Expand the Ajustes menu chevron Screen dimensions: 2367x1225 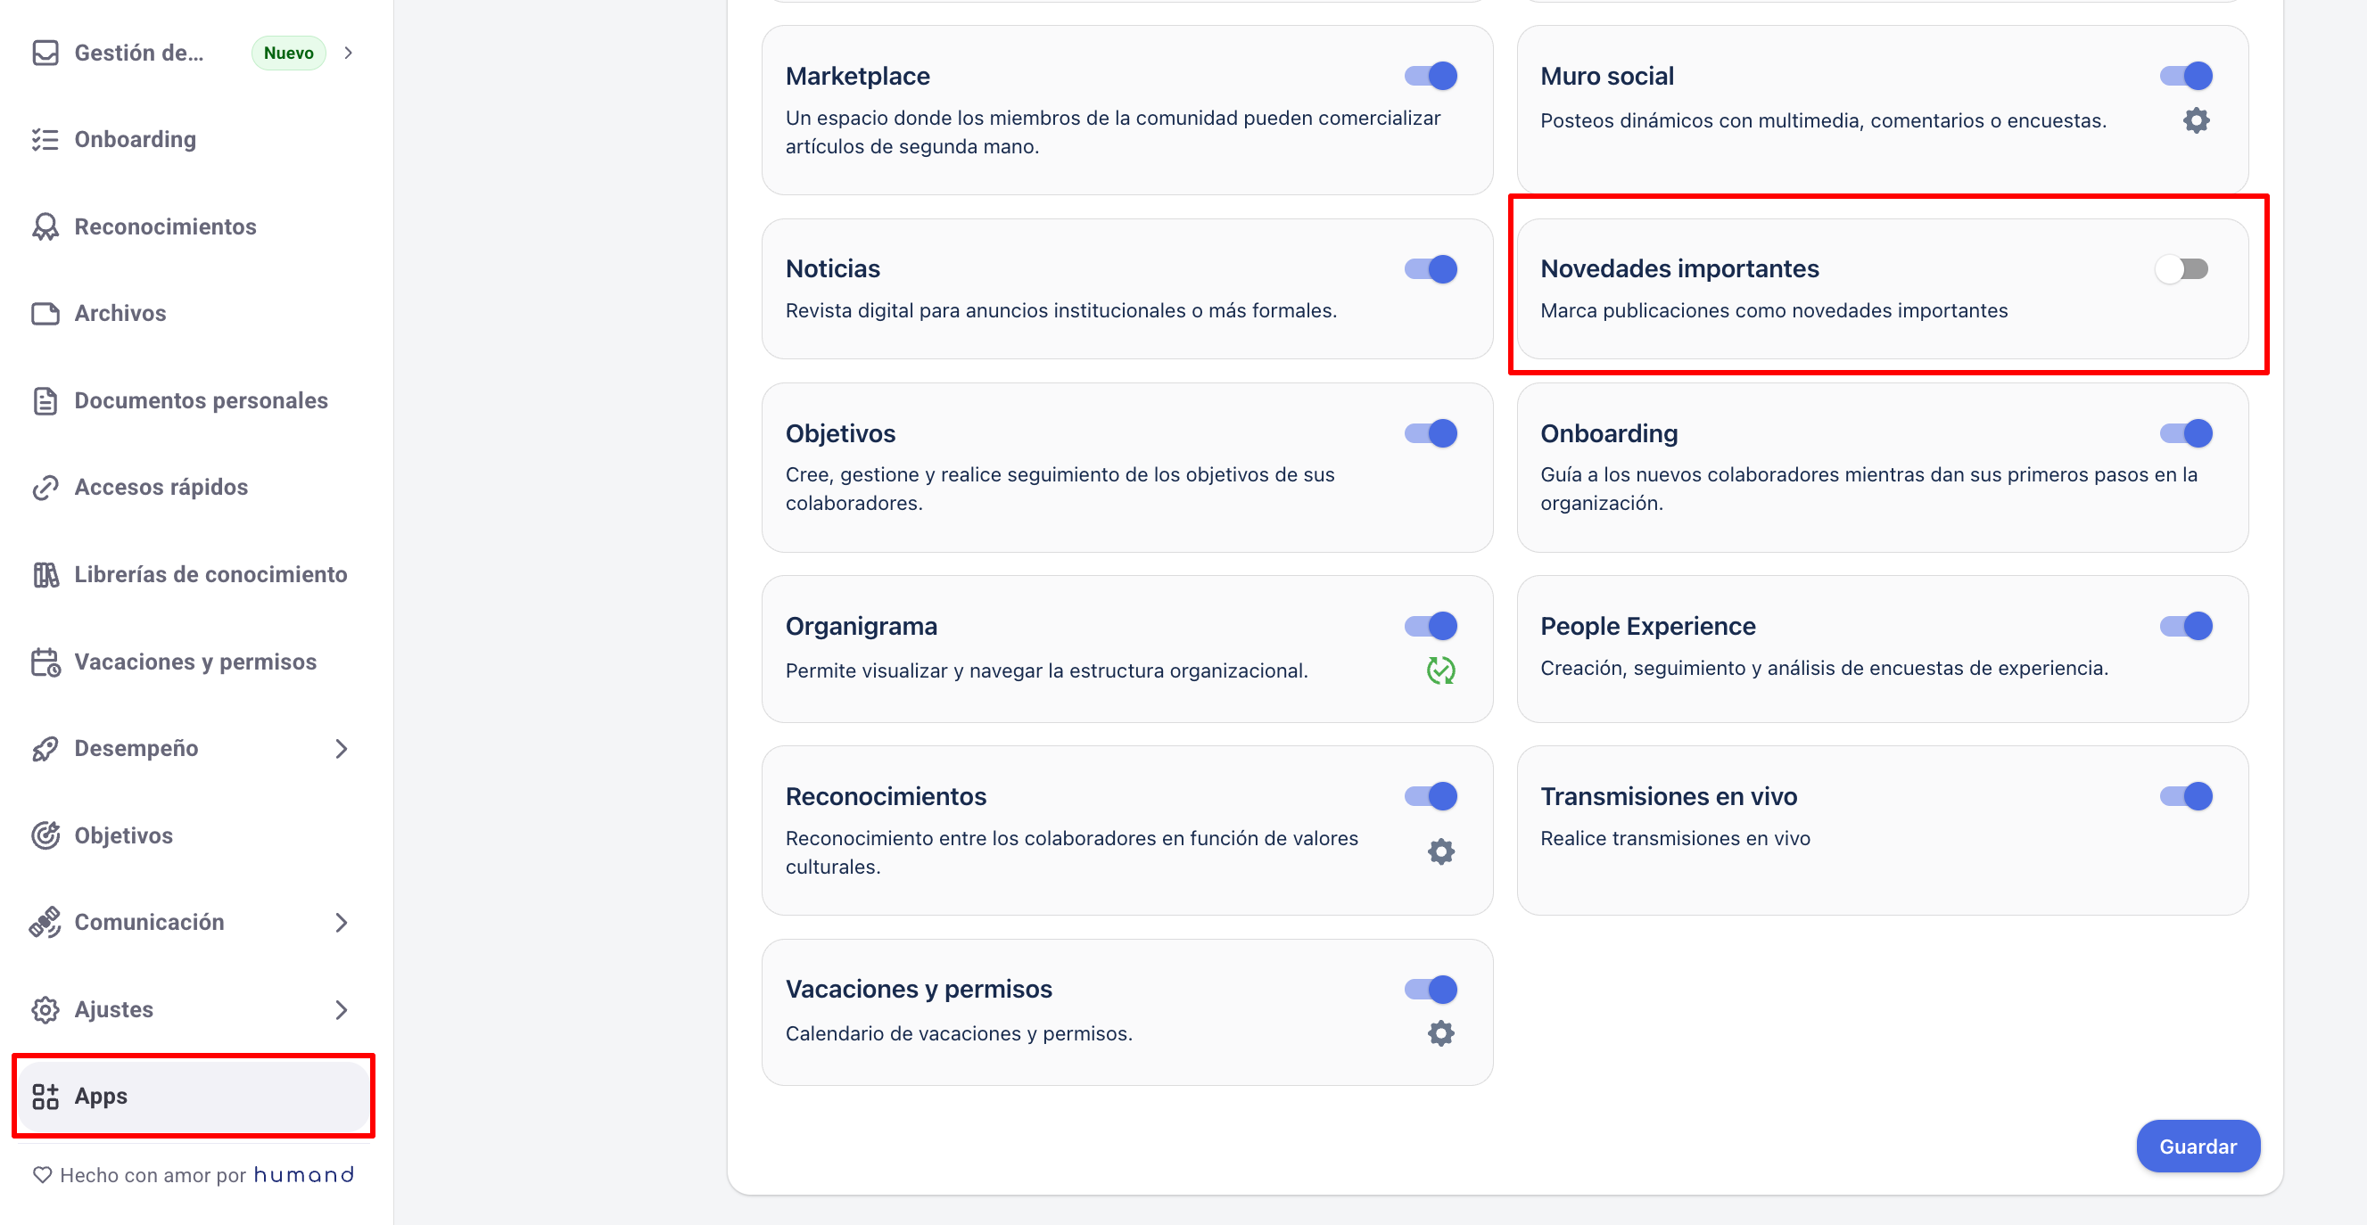[341, 1009]
